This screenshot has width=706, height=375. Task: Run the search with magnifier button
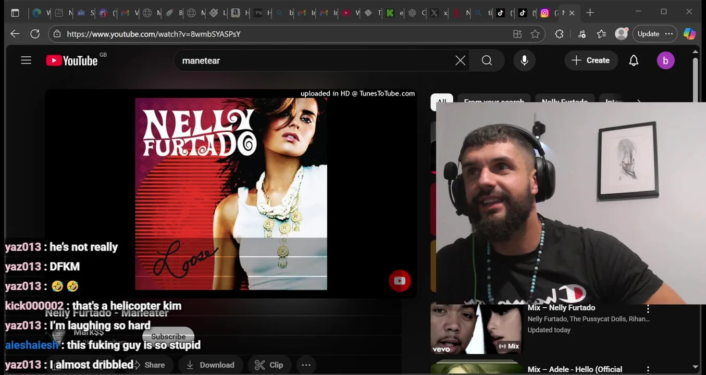[487, 60]
